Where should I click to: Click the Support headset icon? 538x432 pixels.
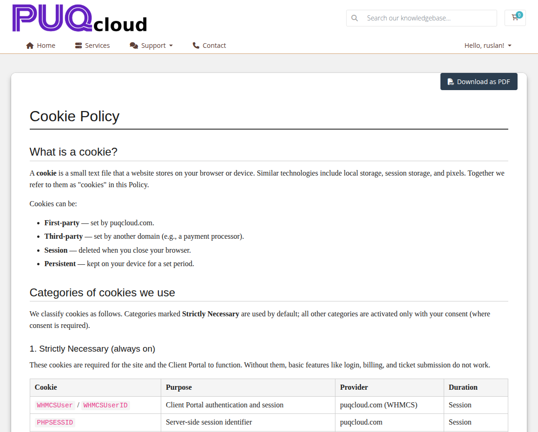tap(134, 45)
